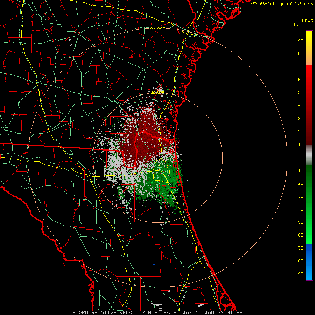
Task: Click the 0.5 DEG elevation text
Action: pyautogui.click(x=159, y=313)
